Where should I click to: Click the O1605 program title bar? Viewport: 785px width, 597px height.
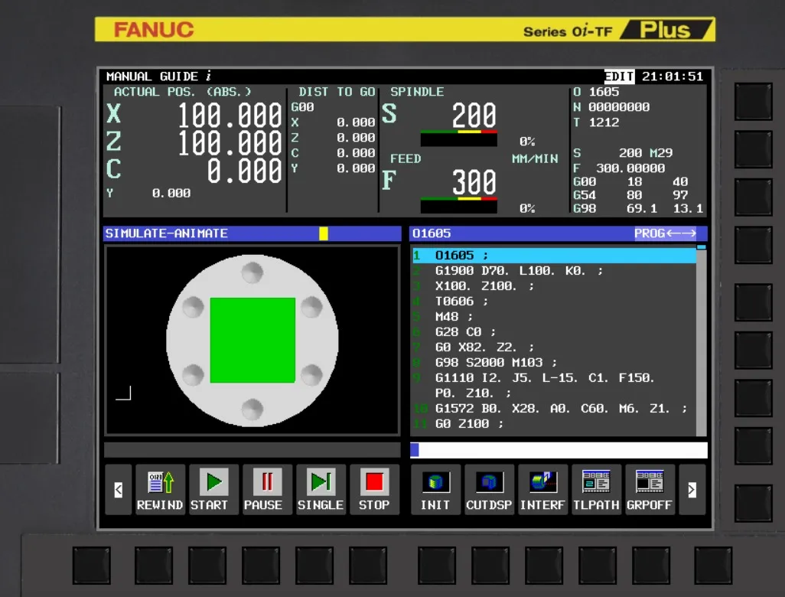tap(559, 233)
